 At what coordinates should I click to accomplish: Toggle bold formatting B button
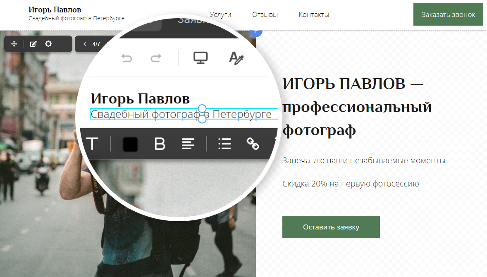[x=160, y=144]
